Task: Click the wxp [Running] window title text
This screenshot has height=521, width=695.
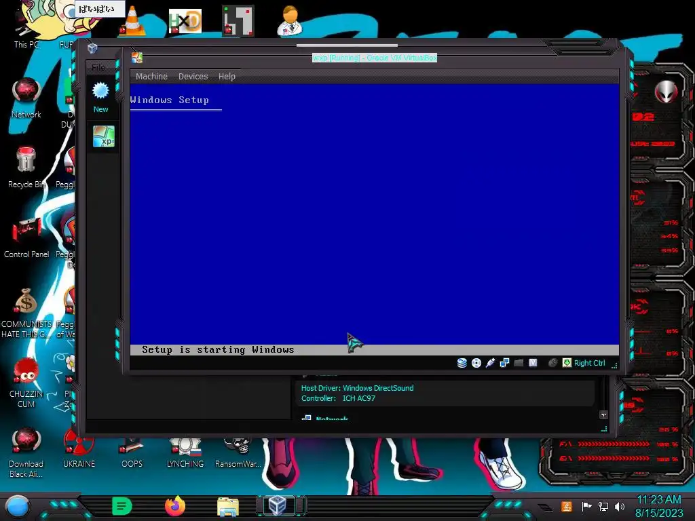Action: 375,58
